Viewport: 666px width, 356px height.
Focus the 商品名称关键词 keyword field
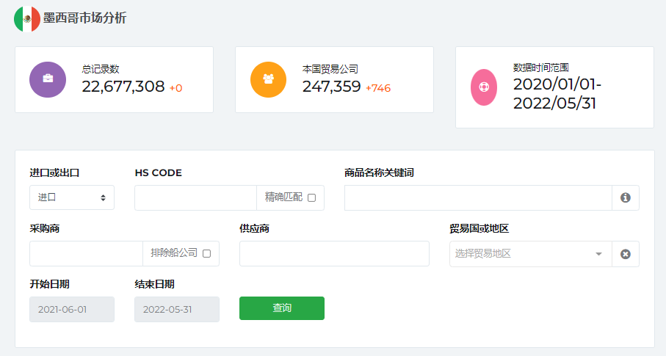(477, 197)
